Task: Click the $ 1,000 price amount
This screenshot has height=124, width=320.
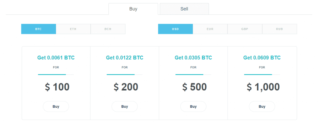Action: 263,87
